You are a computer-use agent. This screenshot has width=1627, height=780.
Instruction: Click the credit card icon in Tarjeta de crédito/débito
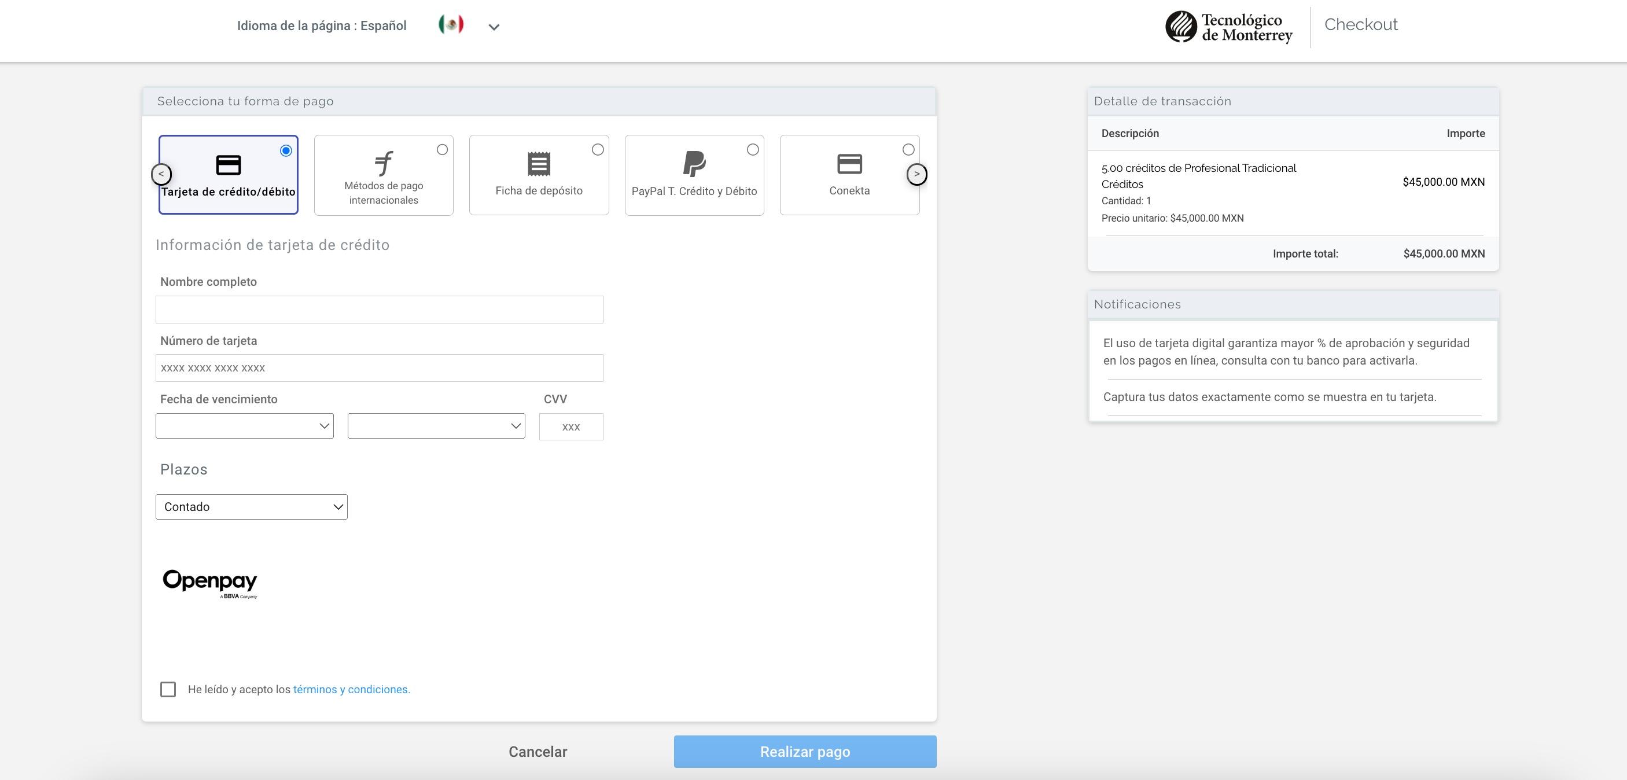[228, 165]
